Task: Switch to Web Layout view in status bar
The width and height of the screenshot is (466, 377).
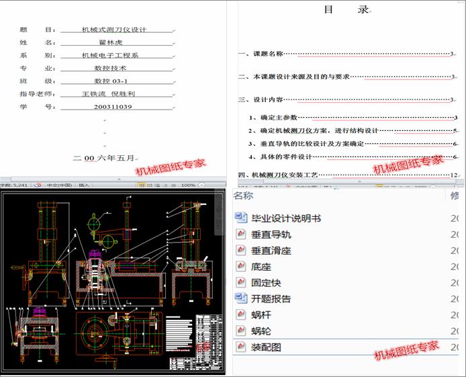Action: tap(158, 185)
